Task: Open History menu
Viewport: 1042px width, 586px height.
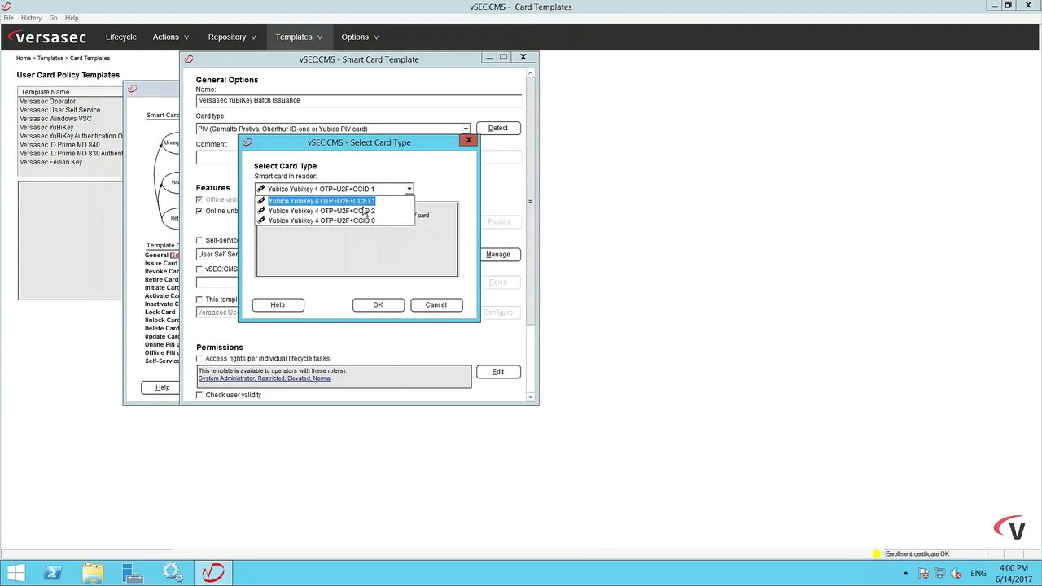Action: click(31, 18)
